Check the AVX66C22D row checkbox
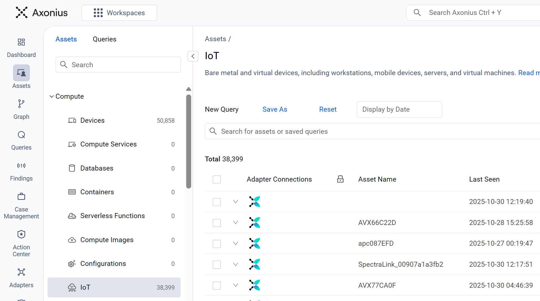The height and width of the screenshot is (301, 540). 217,223
